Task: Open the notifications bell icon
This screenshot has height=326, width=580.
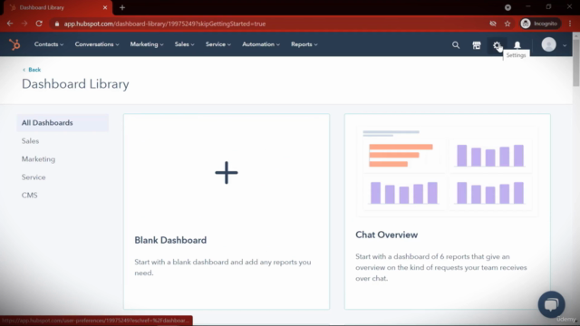Action: coord(517,45)
